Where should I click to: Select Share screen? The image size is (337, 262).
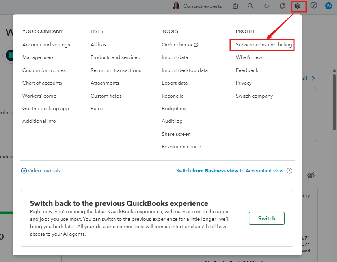(x=176, y=134)
